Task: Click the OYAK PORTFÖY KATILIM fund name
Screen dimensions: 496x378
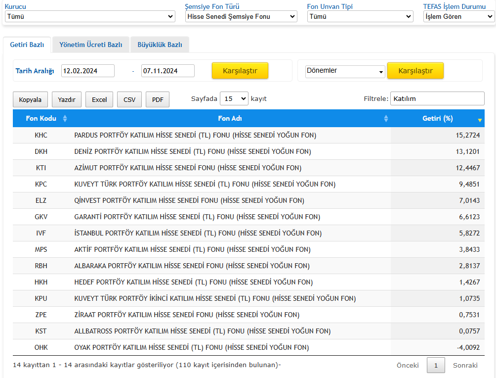Action: pos(192,348)
